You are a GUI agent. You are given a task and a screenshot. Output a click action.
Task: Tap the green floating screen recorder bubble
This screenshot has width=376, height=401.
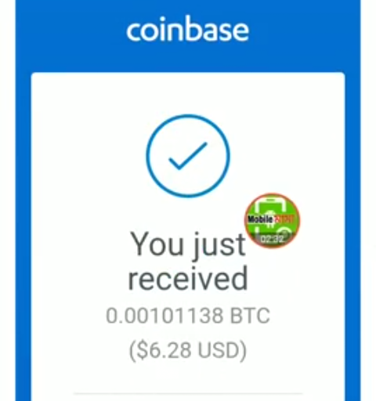(x=272, y=221)
